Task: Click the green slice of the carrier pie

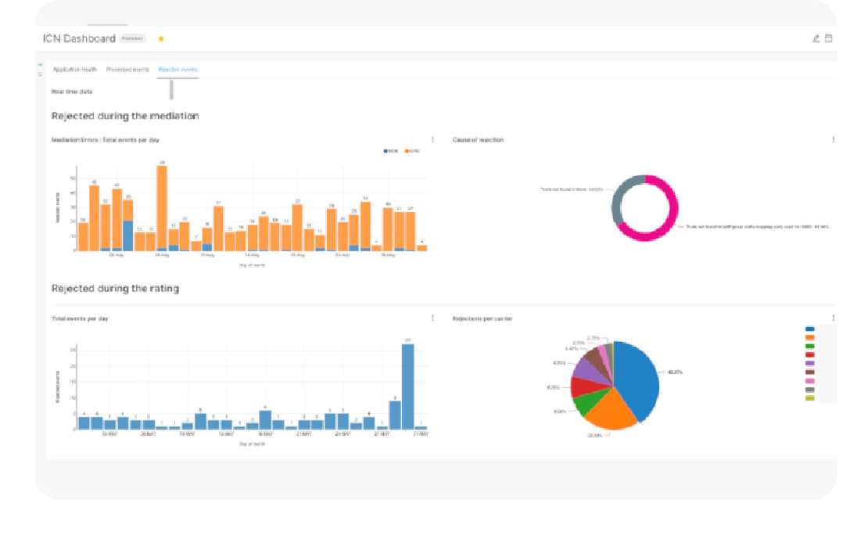Action: coord(590,403)
